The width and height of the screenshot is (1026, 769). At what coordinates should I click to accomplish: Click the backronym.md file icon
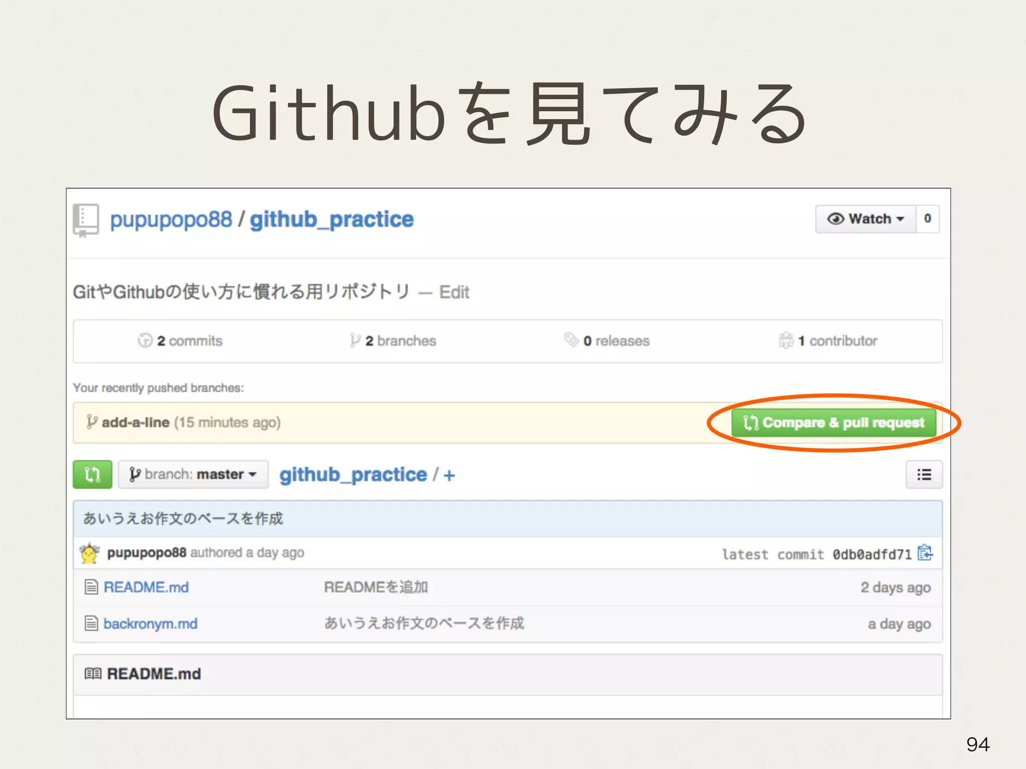91,623
